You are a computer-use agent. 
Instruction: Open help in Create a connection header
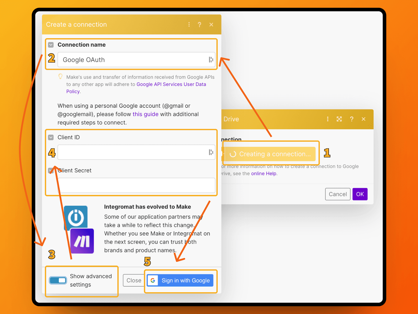click(x=200, y=25)
